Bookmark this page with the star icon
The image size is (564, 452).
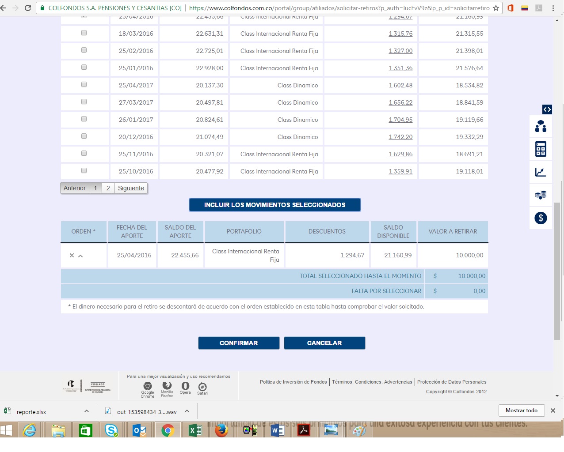click(496, 8)
